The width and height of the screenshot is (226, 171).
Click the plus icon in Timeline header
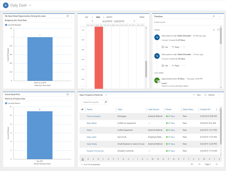(x=214, y=16)
